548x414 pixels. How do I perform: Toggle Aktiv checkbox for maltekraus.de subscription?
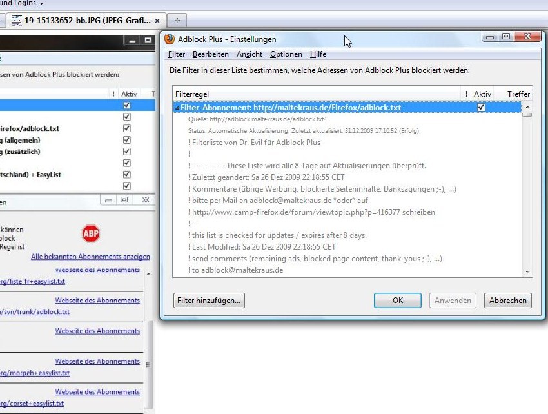click(x=481, y=107)
